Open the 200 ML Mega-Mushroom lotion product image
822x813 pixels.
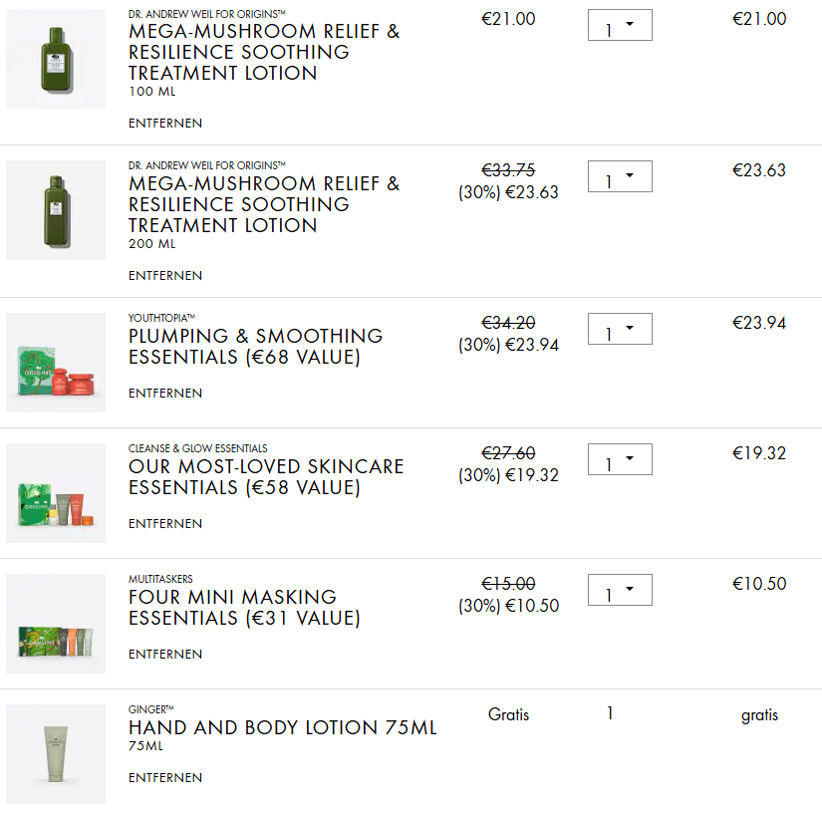(x=56, y=210)
